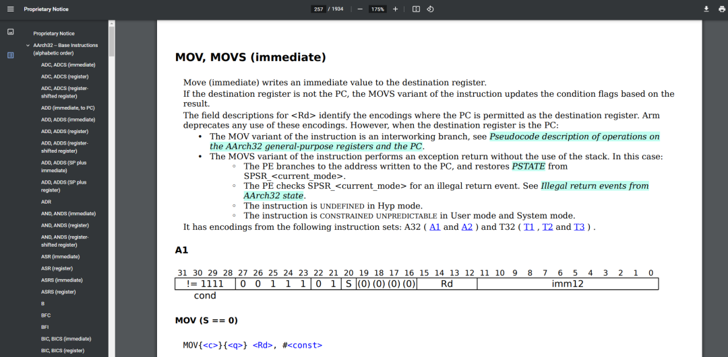Viewport: 728px width, 357px height.
Task: Go to ADC, ADCS (register) entry
Action: [x=65, y=77]
